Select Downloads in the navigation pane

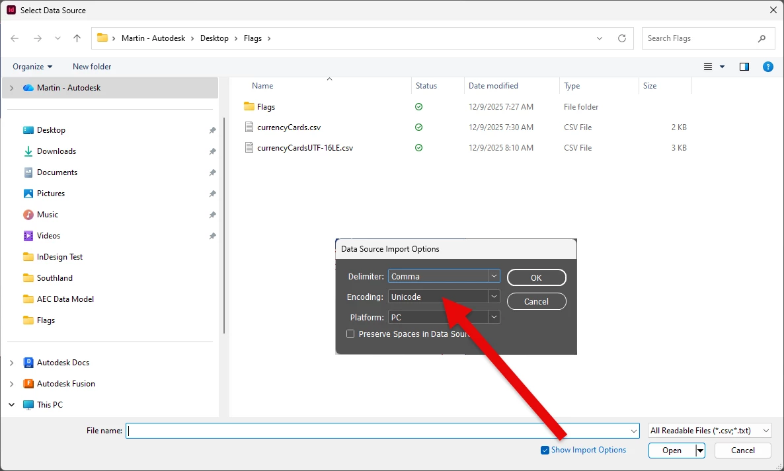[56, 151]
